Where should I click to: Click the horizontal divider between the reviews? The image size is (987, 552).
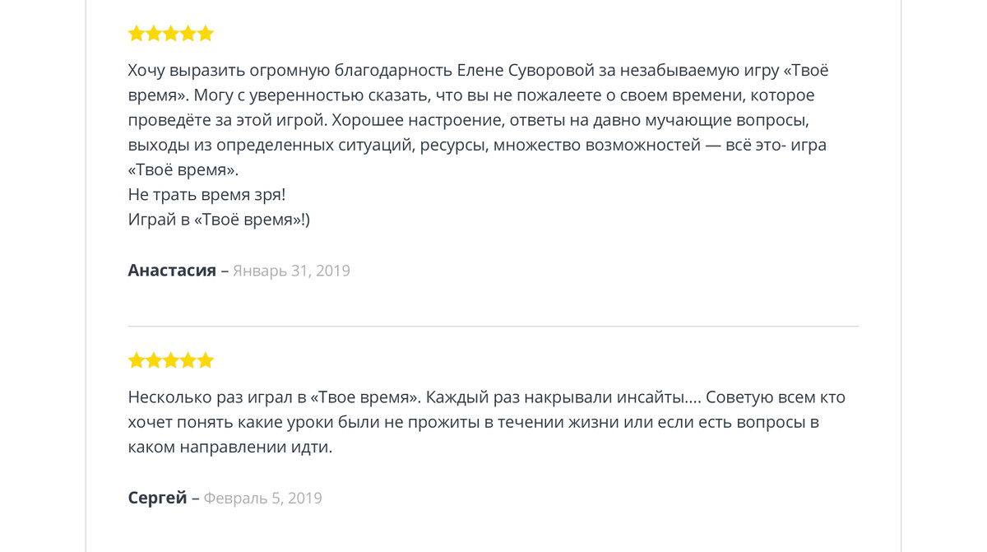click(x=493, y=327)
